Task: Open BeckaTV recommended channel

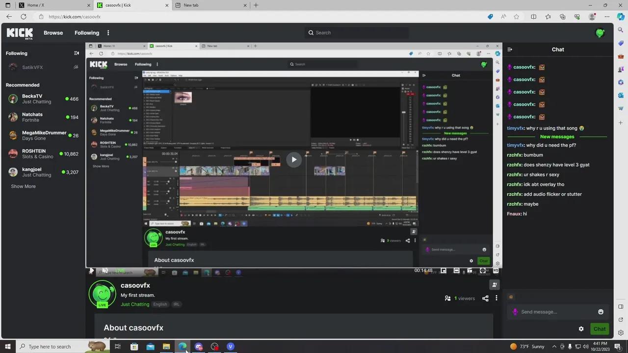Action: coord(43,99)
